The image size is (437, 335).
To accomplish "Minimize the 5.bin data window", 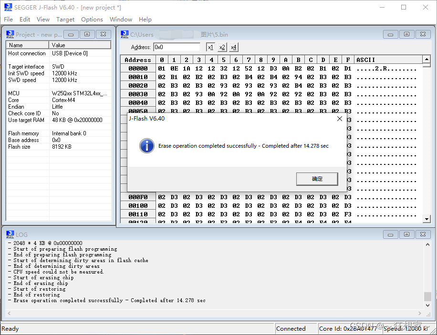I will (x=390, y=34).
